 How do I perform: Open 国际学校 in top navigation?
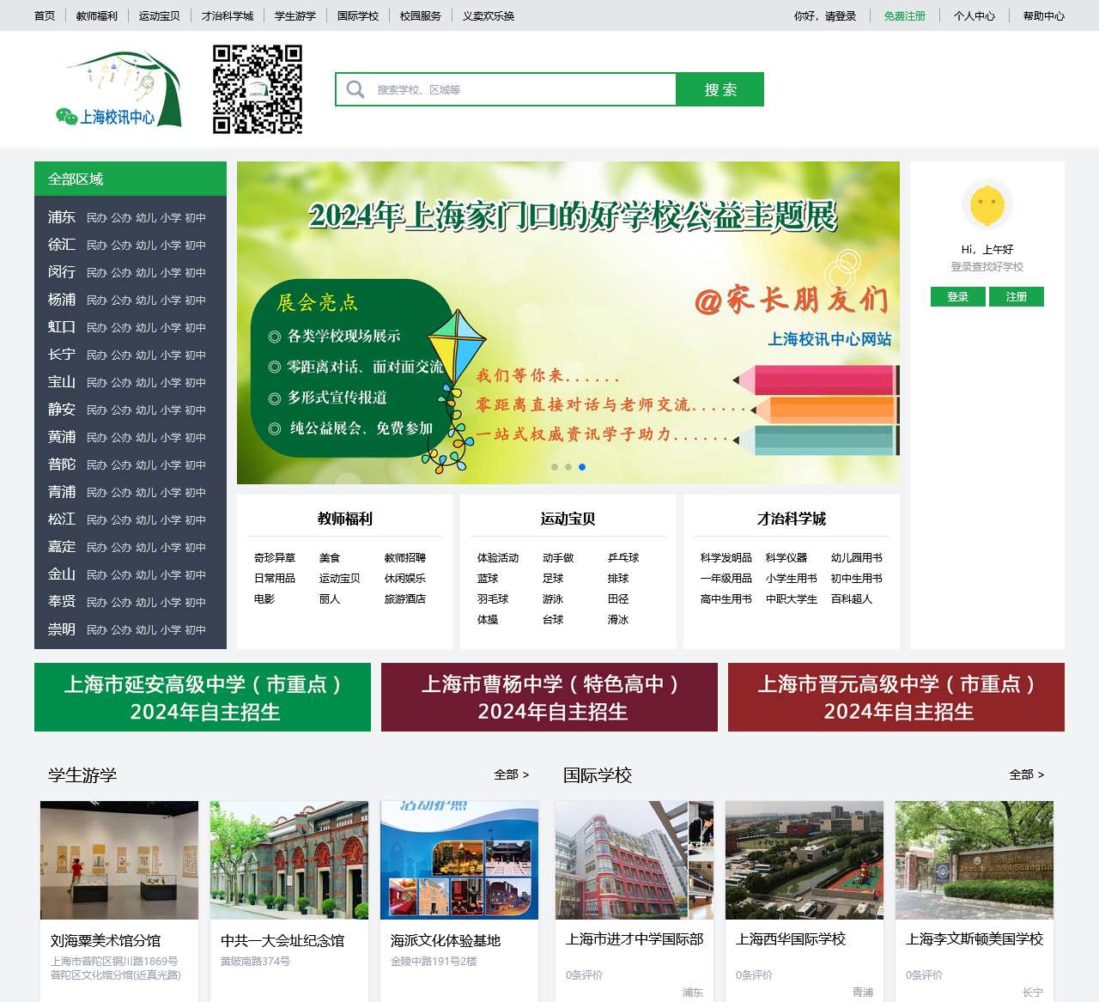pos(358,16)
